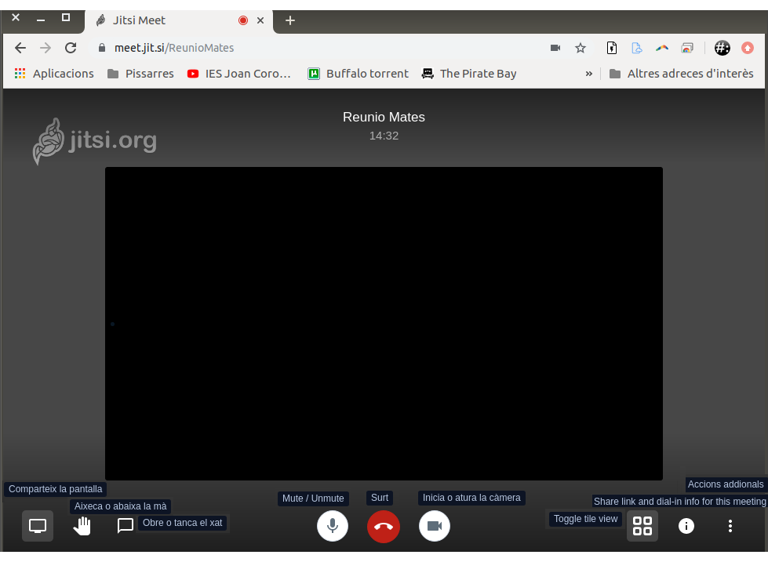
Task: Raise or lower your hand
Action: pos(82,526)
